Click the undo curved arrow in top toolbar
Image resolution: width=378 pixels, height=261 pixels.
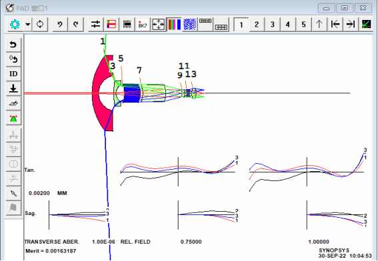click(x=60, y=25)
